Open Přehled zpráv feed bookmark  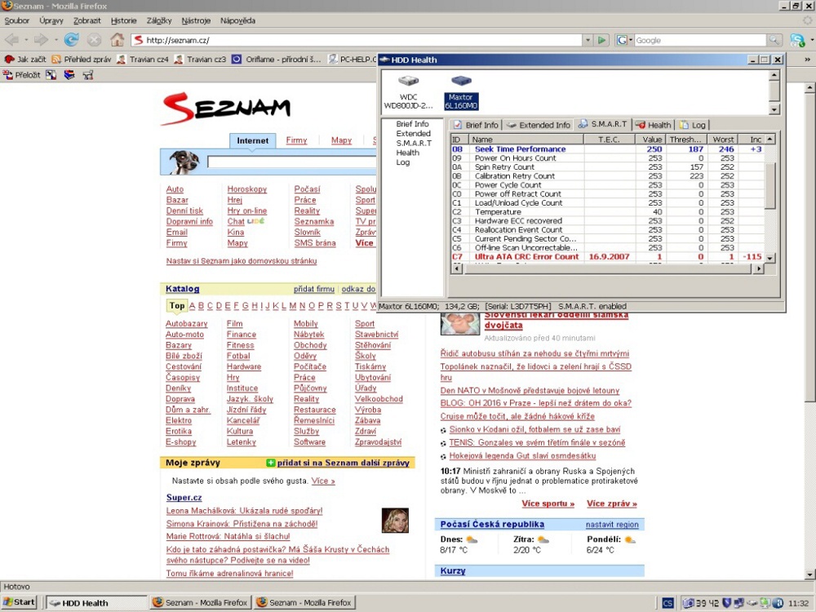click(x=82, y=60)
